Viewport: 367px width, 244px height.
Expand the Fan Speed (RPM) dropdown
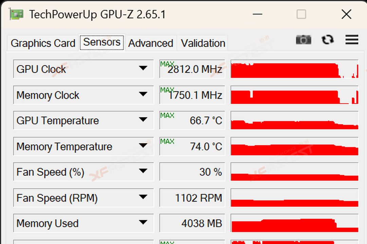pos(143,197)
